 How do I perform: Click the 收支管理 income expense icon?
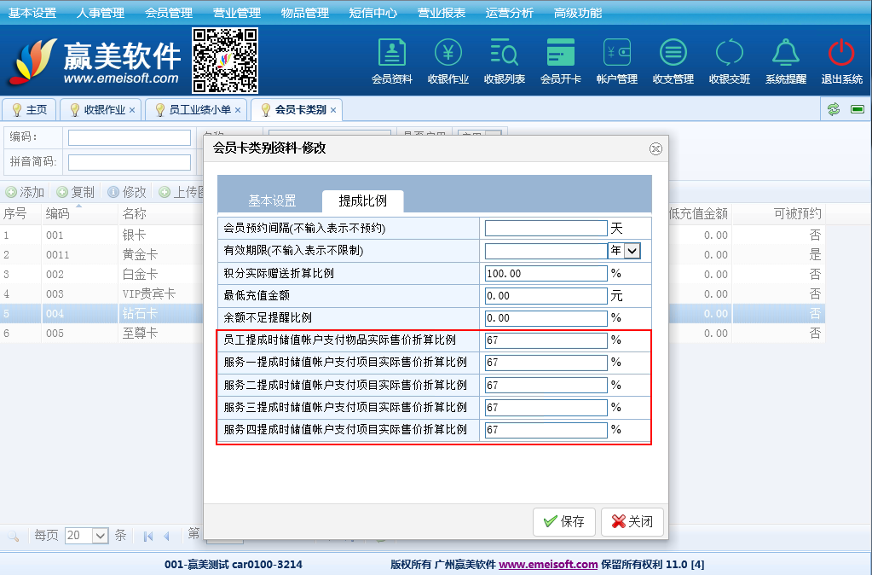[x=673, y=61]
